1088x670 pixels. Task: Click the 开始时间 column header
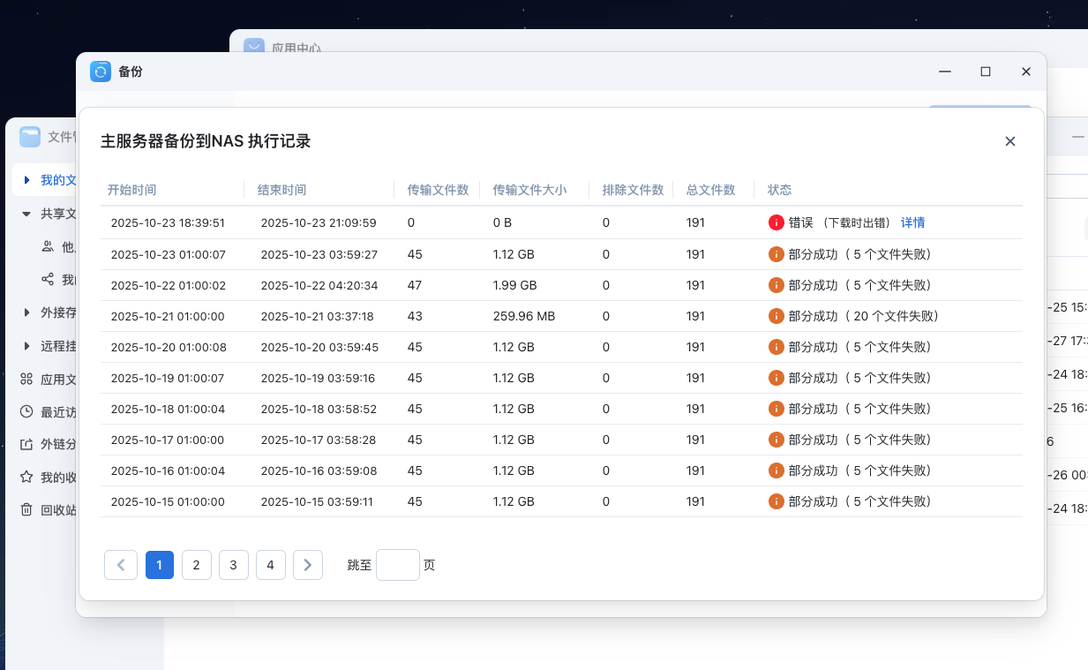[x=132, y=190]
